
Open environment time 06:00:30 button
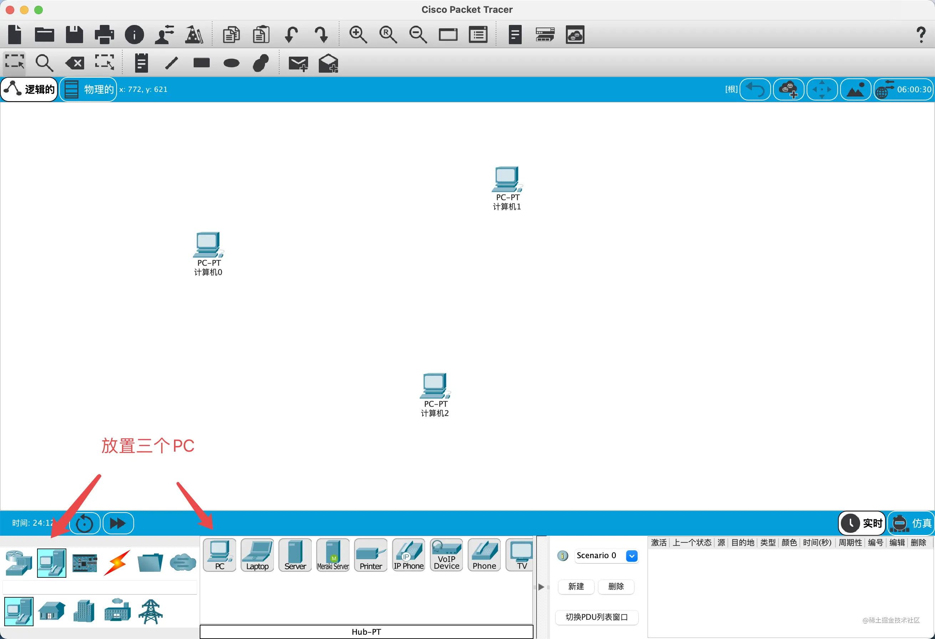coord(904,89)
